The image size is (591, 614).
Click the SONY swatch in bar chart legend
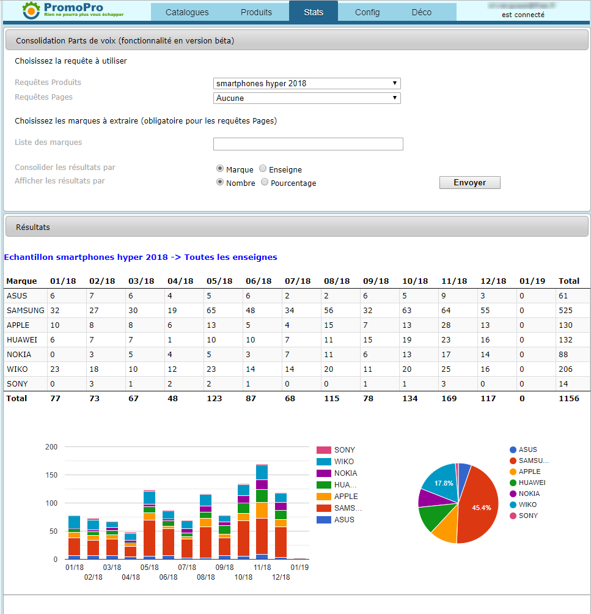324,450
